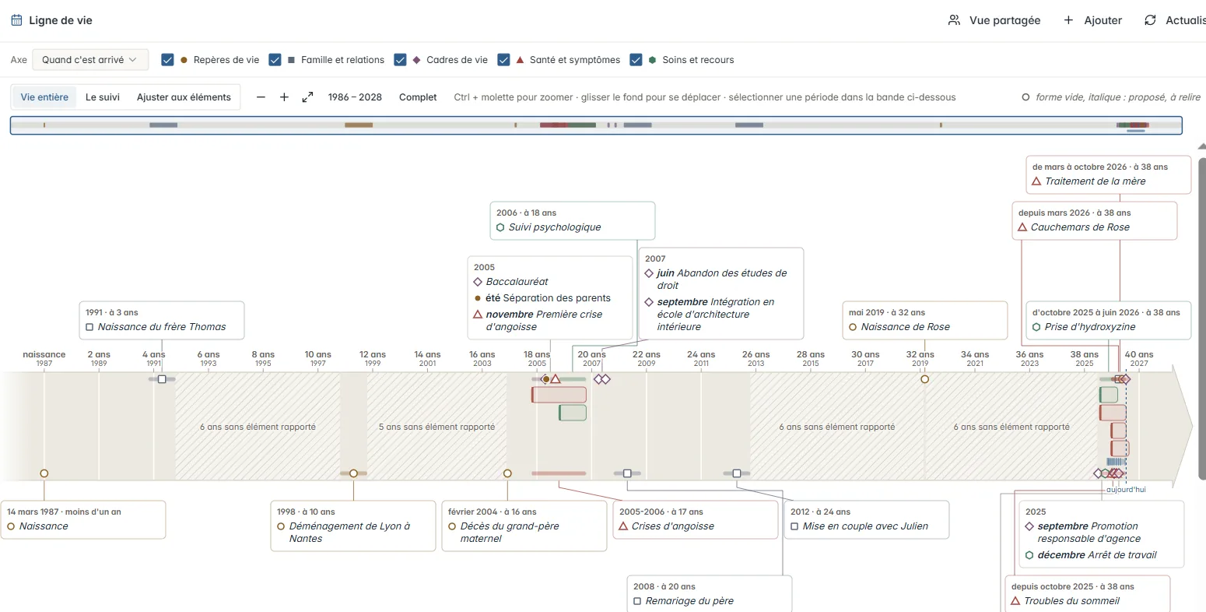Toggle the Santé et symptômes checkbox

pos(503,60)
